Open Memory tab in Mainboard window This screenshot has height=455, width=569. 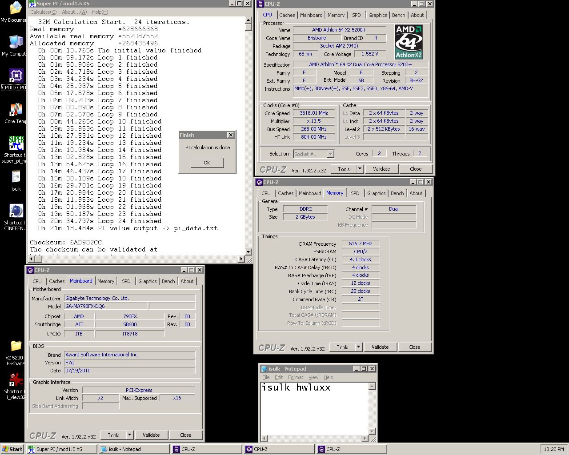coord(106,281)
